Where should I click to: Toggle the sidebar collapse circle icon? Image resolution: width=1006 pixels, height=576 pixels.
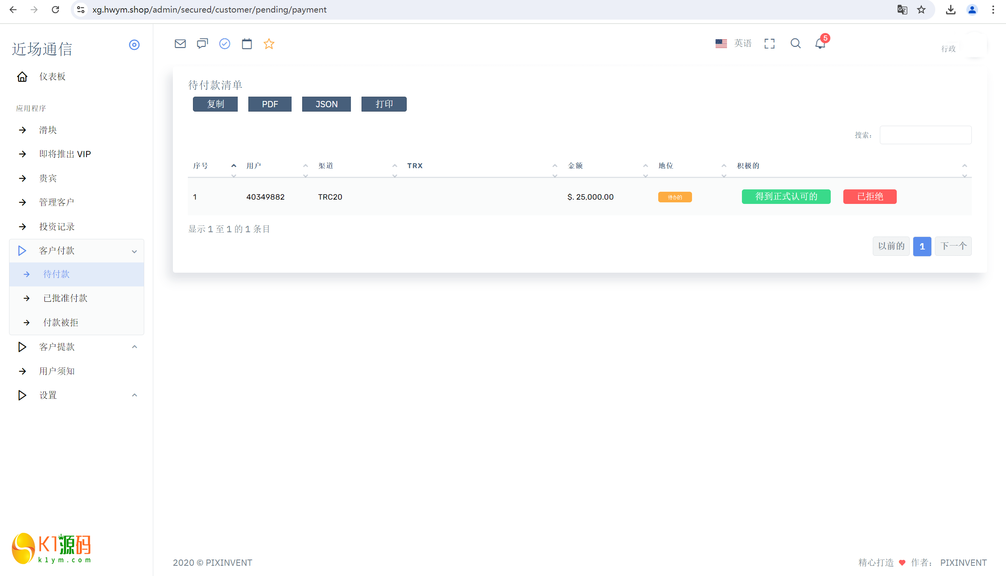click(134, 45)
